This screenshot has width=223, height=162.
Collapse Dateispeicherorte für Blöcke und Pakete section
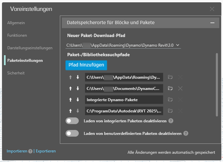(212, 23)
